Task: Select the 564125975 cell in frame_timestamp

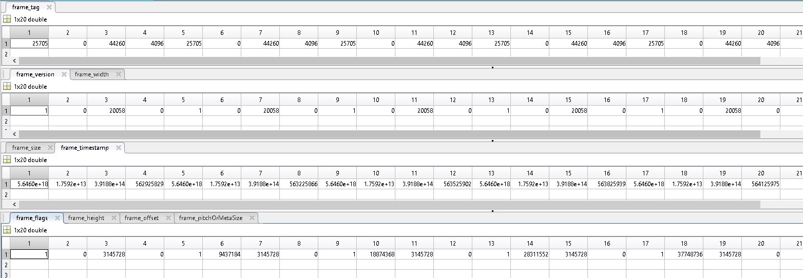Action: [x=761, y=184]
